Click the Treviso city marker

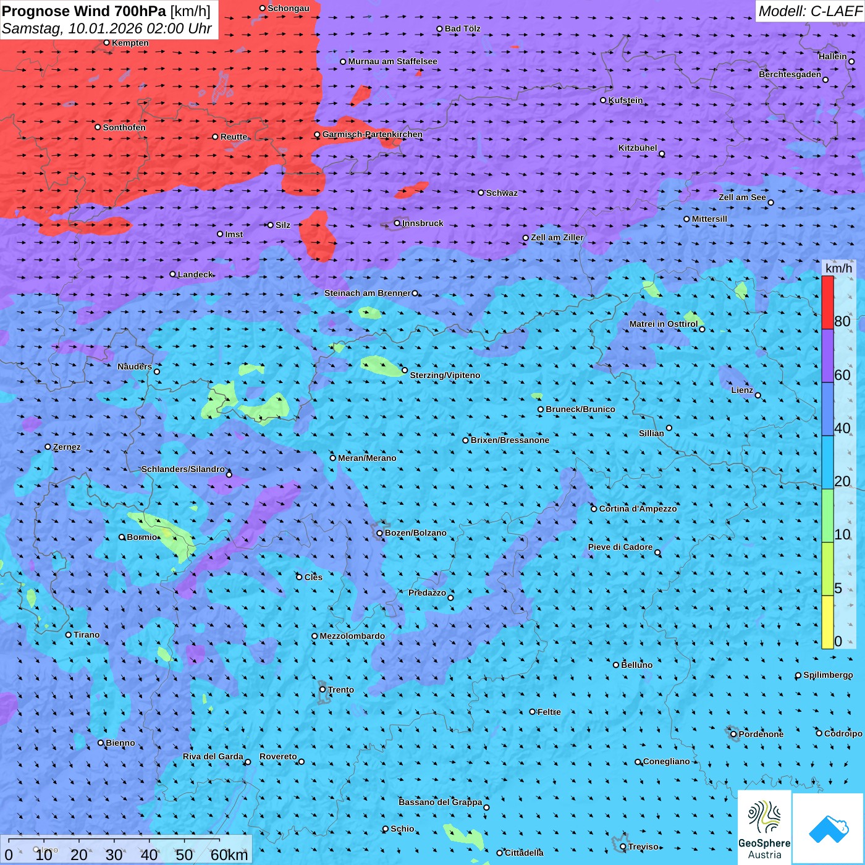[623, 846]
